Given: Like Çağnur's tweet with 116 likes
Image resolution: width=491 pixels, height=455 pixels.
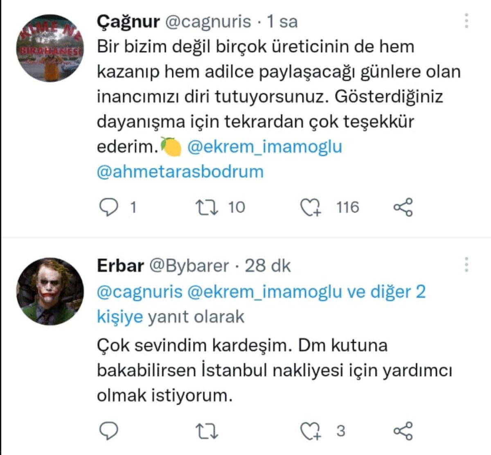Looking at the screenshot, I should click(311, 208).
